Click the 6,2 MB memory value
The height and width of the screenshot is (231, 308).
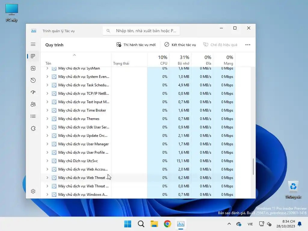click(184, 178)
